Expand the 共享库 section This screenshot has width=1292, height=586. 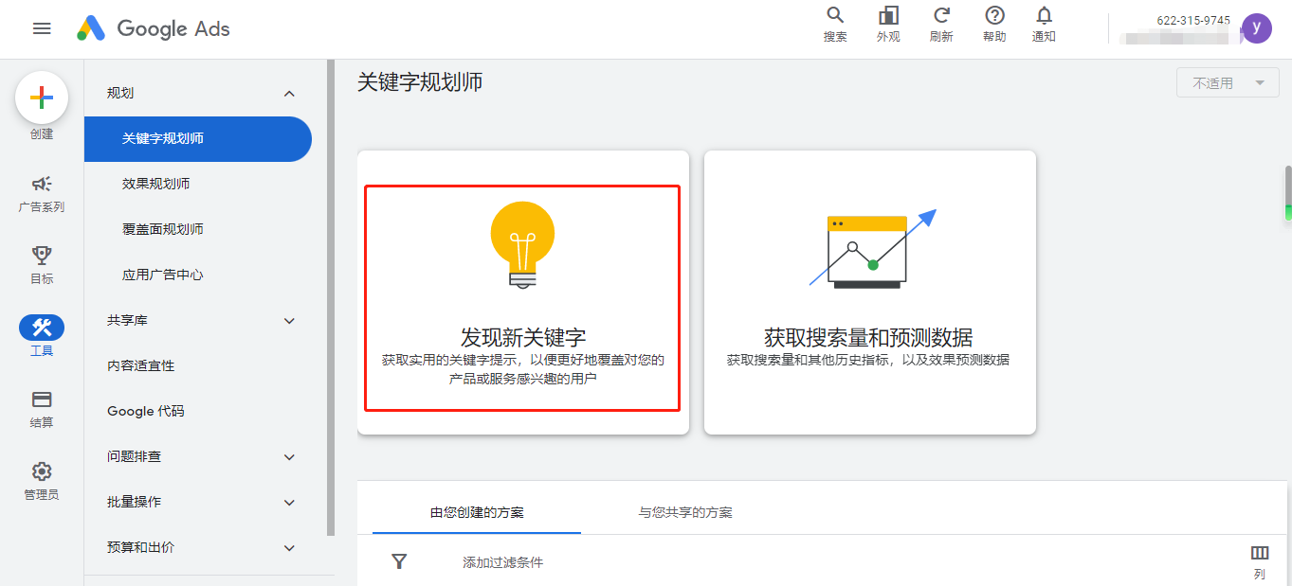290,321
